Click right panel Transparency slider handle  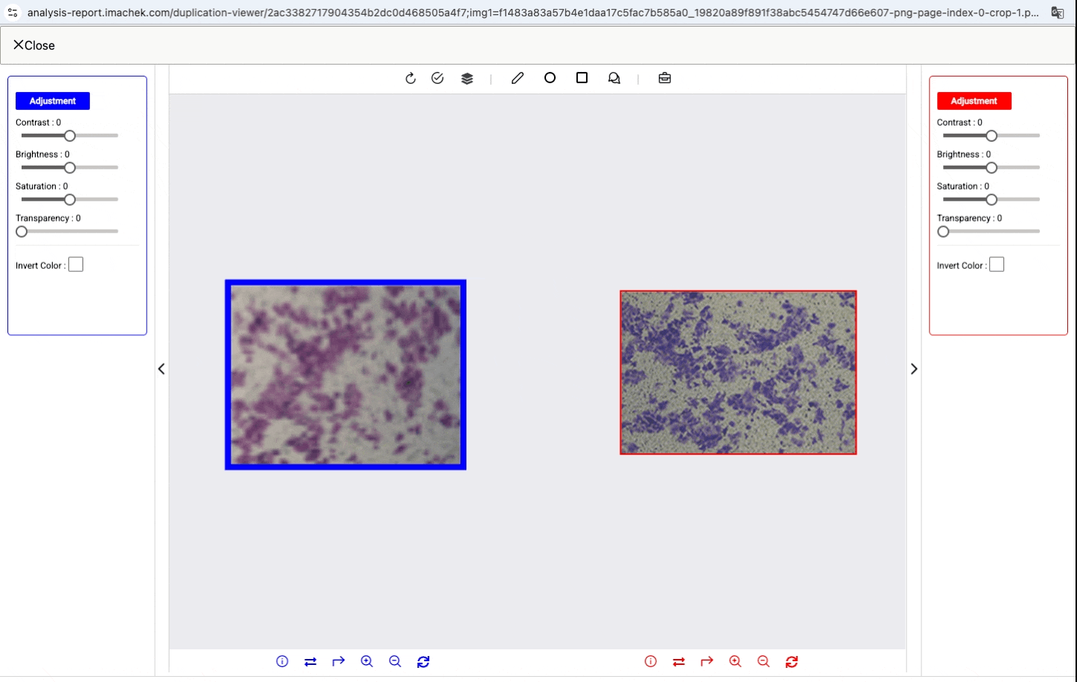click(943, 232)
